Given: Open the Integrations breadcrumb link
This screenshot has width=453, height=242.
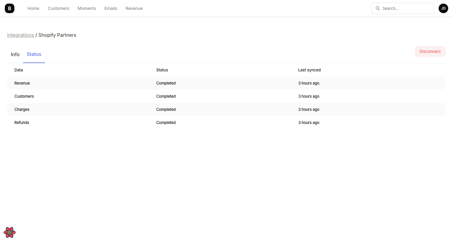Looking at the screenshot, I should click(20, 35).
